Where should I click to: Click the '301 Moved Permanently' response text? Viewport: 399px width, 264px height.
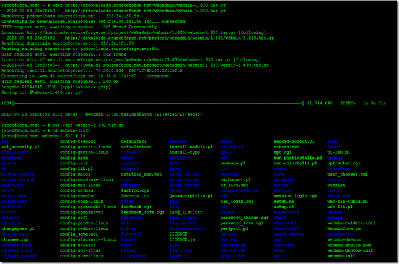pos(130,27)
